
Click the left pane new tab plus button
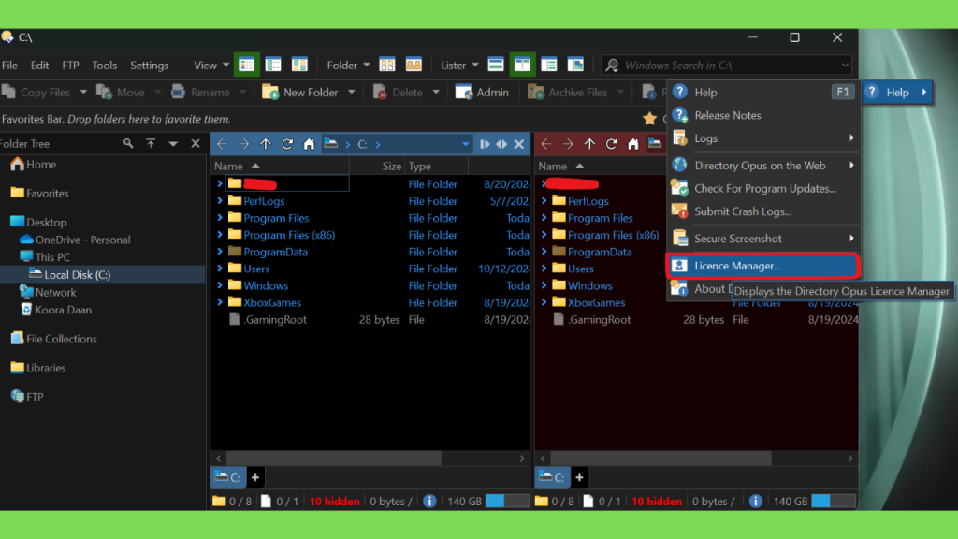tap(255, 477)
